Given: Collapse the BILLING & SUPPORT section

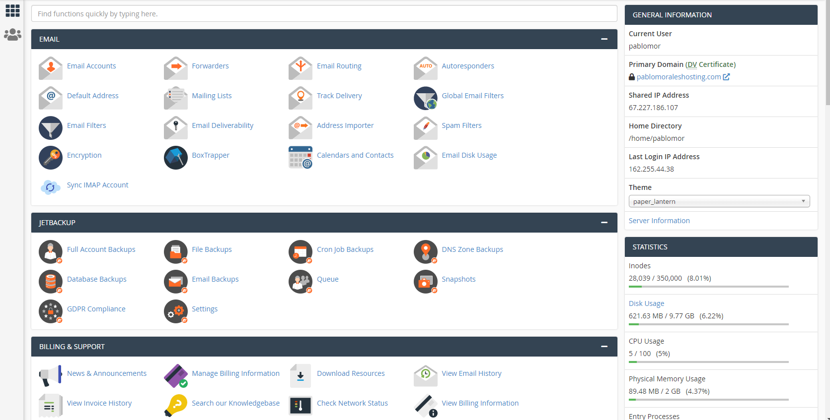Looking at the screenshot, I should pyautogui.click(x=604, y=347).
